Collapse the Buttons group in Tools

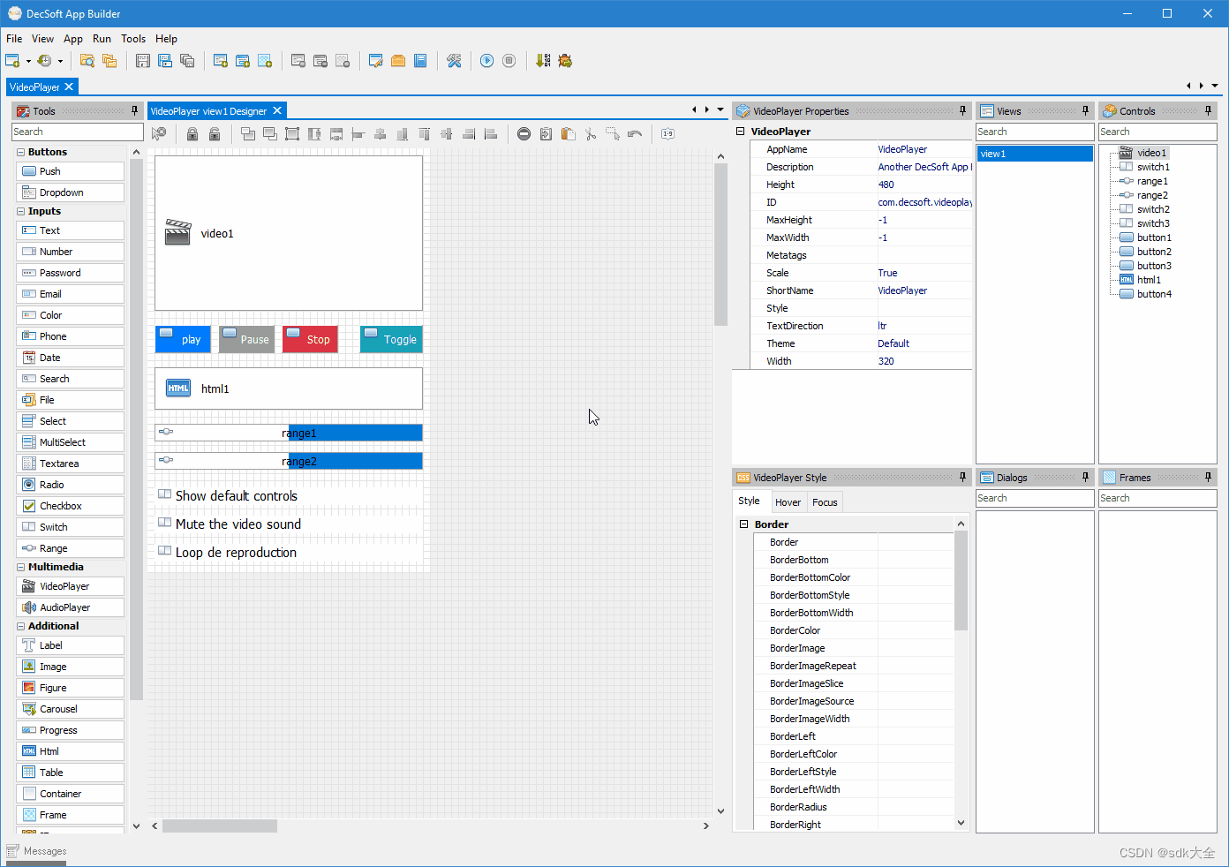(x=21, y=152)
